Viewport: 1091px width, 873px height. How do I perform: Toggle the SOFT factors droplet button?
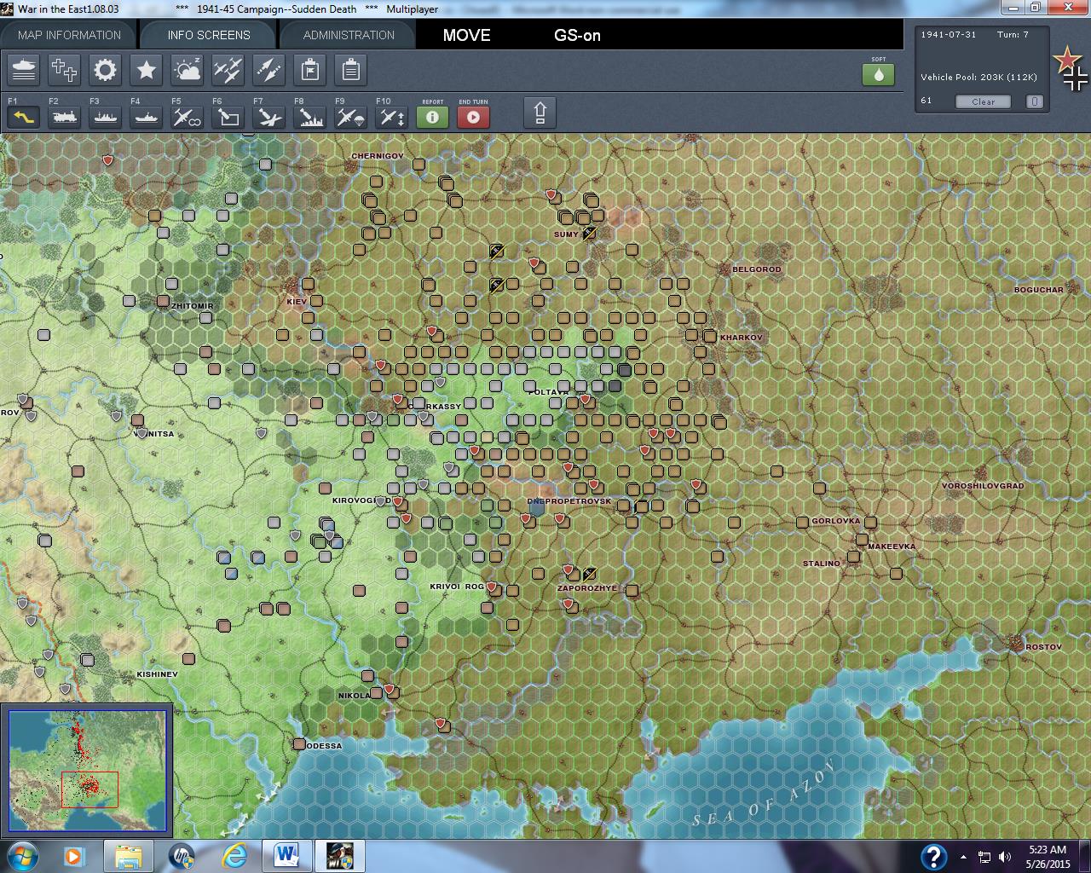(879, 74)
